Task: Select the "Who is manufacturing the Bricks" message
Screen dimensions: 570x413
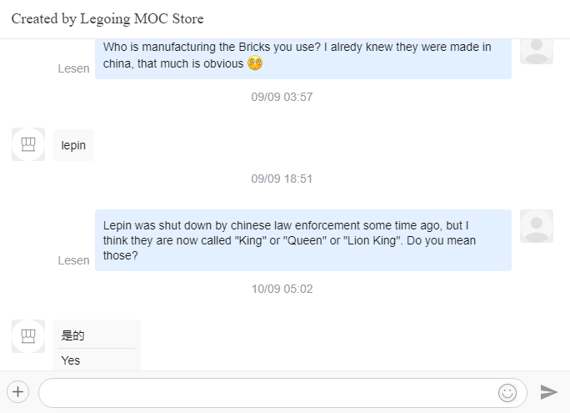Action: click(x=302, y=55)
